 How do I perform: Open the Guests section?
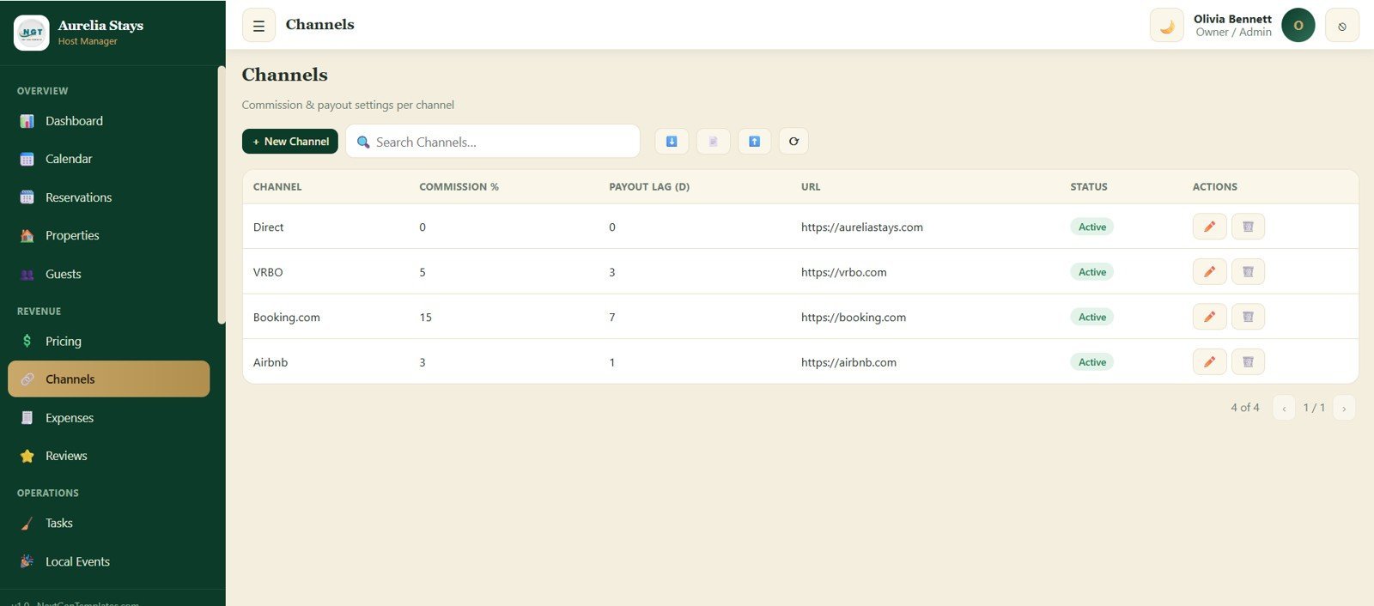tap(108, 274)
